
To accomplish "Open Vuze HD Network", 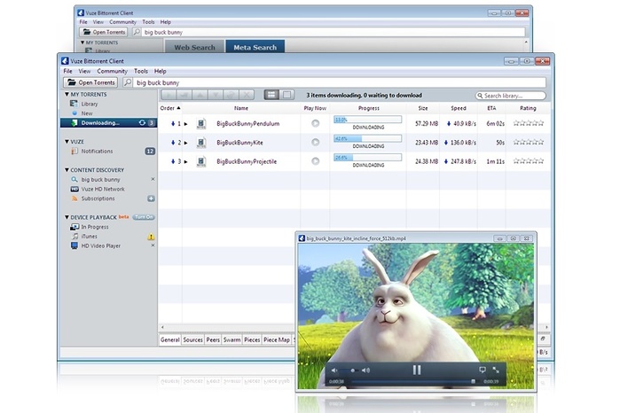I will pos(103,190).
